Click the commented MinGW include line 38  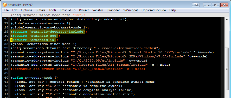[x=78, y=69]
